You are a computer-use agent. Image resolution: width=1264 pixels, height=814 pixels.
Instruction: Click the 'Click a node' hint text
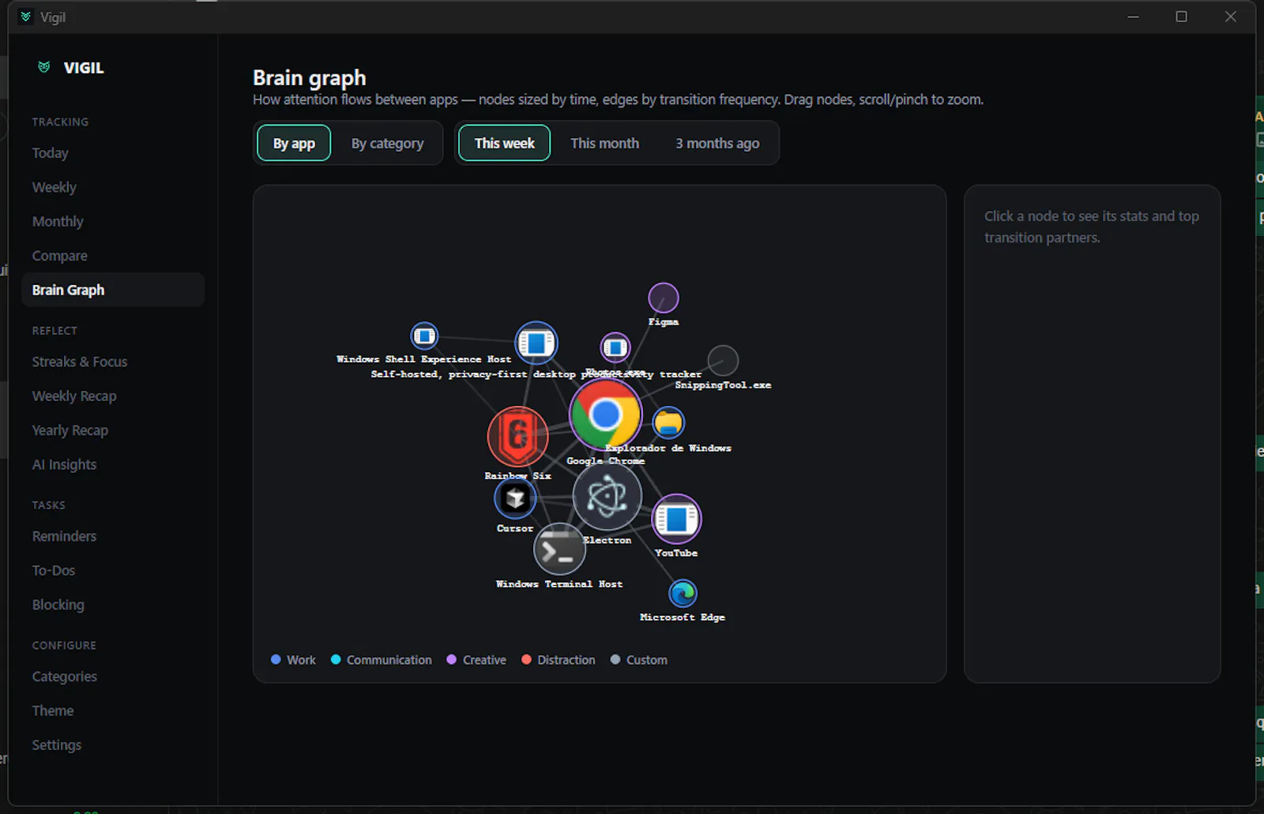(x=1092, y=227)
